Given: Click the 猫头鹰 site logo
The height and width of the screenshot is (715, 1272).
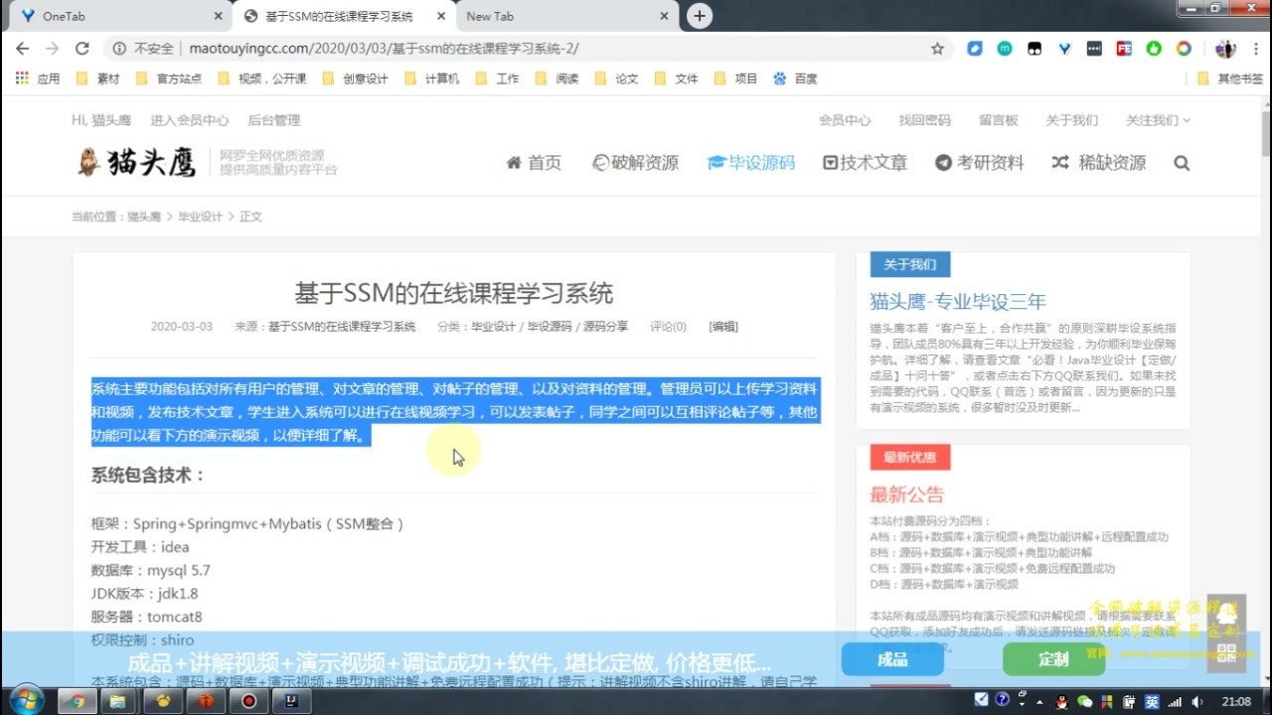Looking at the screenshot, I should (x=137, y=162).
